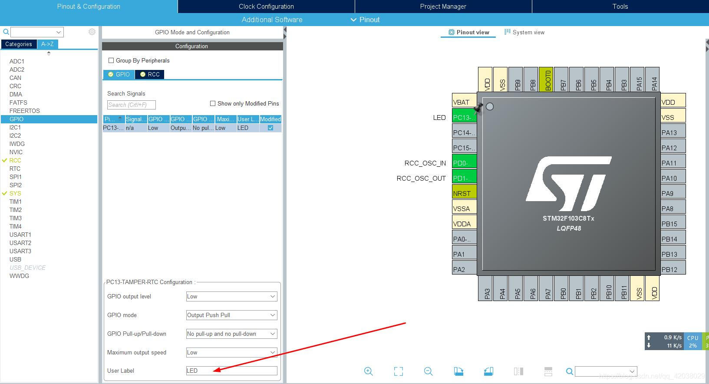Click the pin search magnifier icon

[570, 371]
